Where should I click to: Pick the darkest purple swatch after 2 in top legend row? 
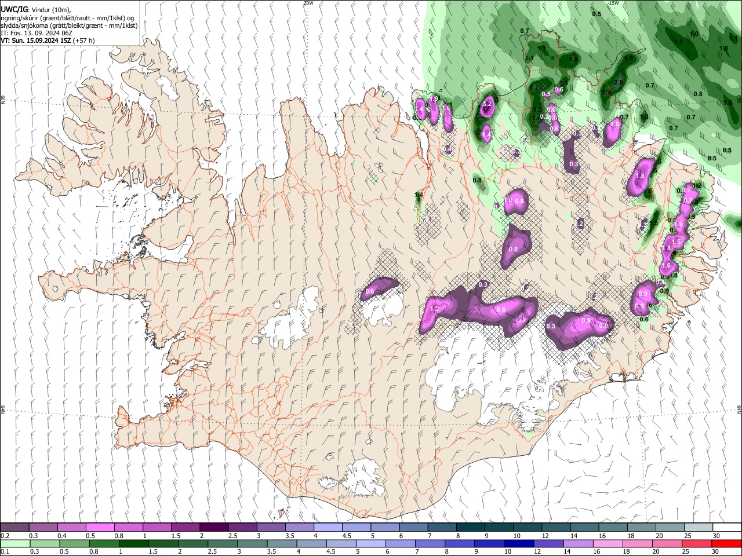pyautogui.click(x=214, y=528)
